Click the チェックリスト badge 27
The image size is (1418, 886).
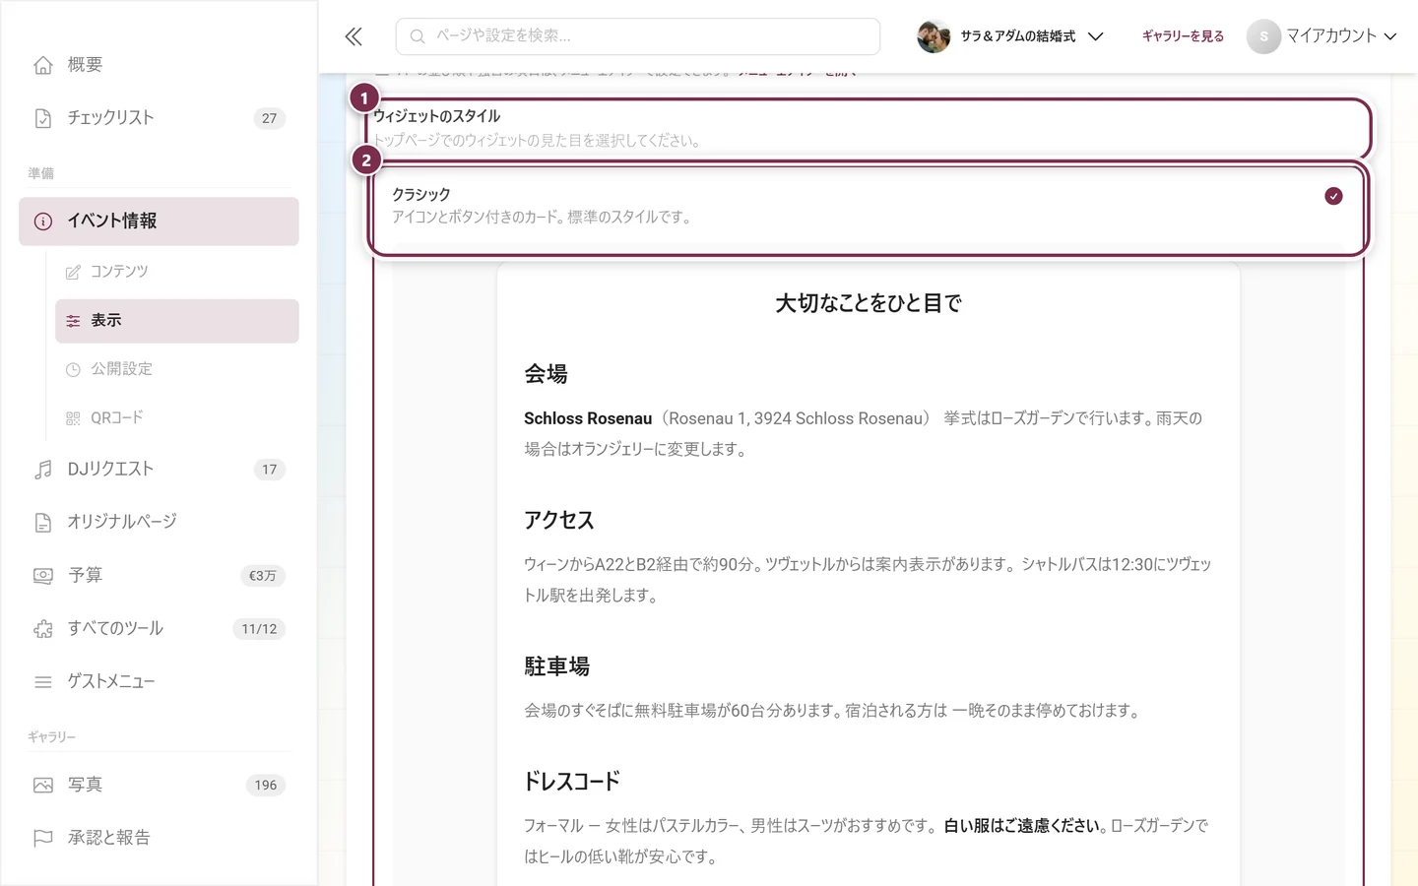tap(269, 118)
